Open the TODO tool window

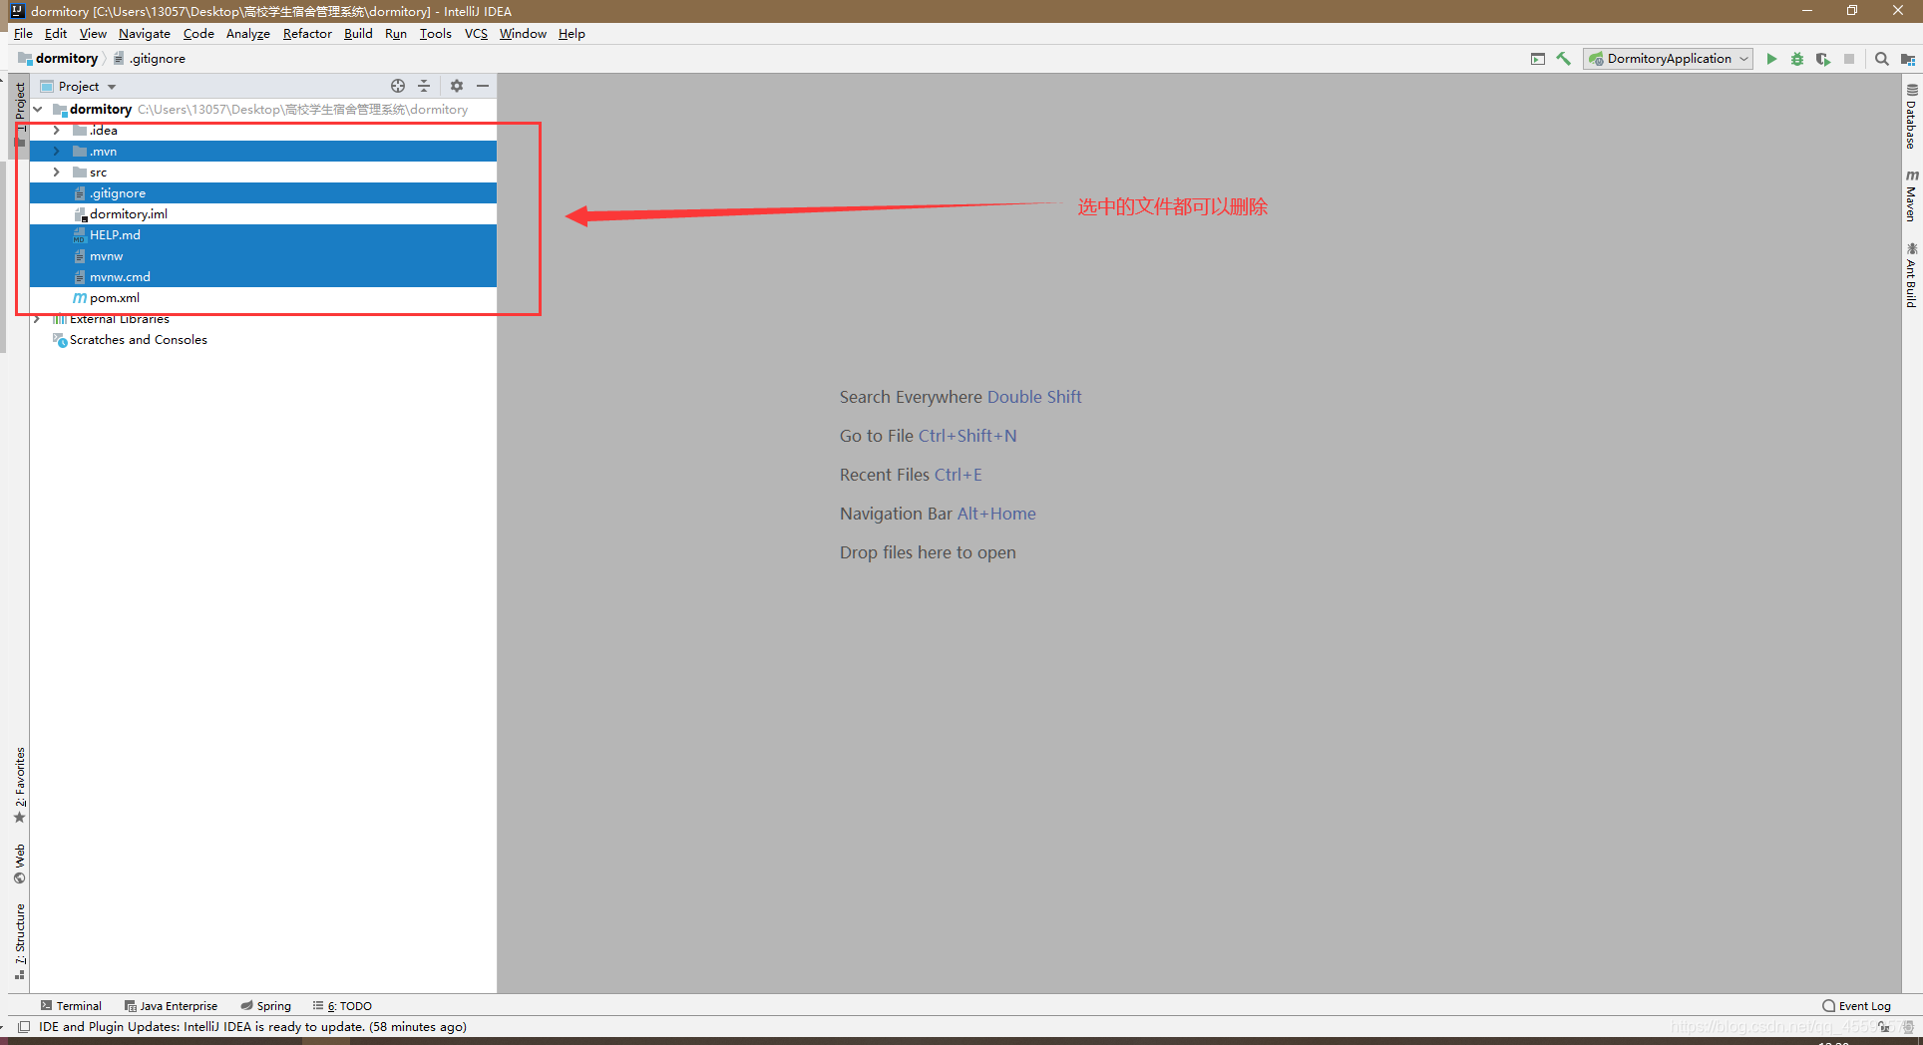point(342,1005)
